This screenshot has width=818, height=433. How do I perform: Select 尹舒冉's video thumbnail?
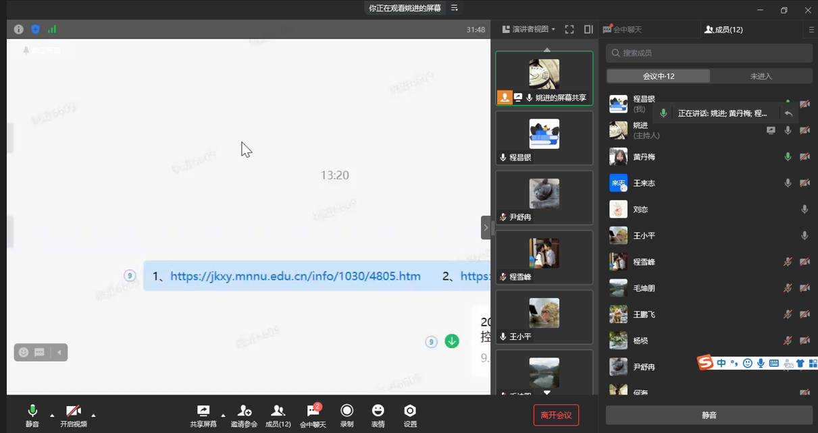click(x=544, y=197)
